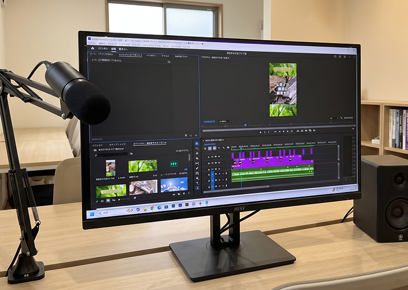Select the blue sky clip thumbnail
This screenshot has height=290, width=408.
coord(174,184)
